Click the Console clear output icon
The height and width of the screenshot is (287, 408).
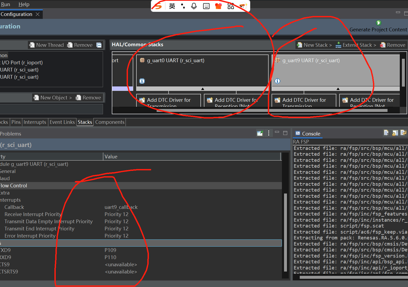tap(386, 133)
